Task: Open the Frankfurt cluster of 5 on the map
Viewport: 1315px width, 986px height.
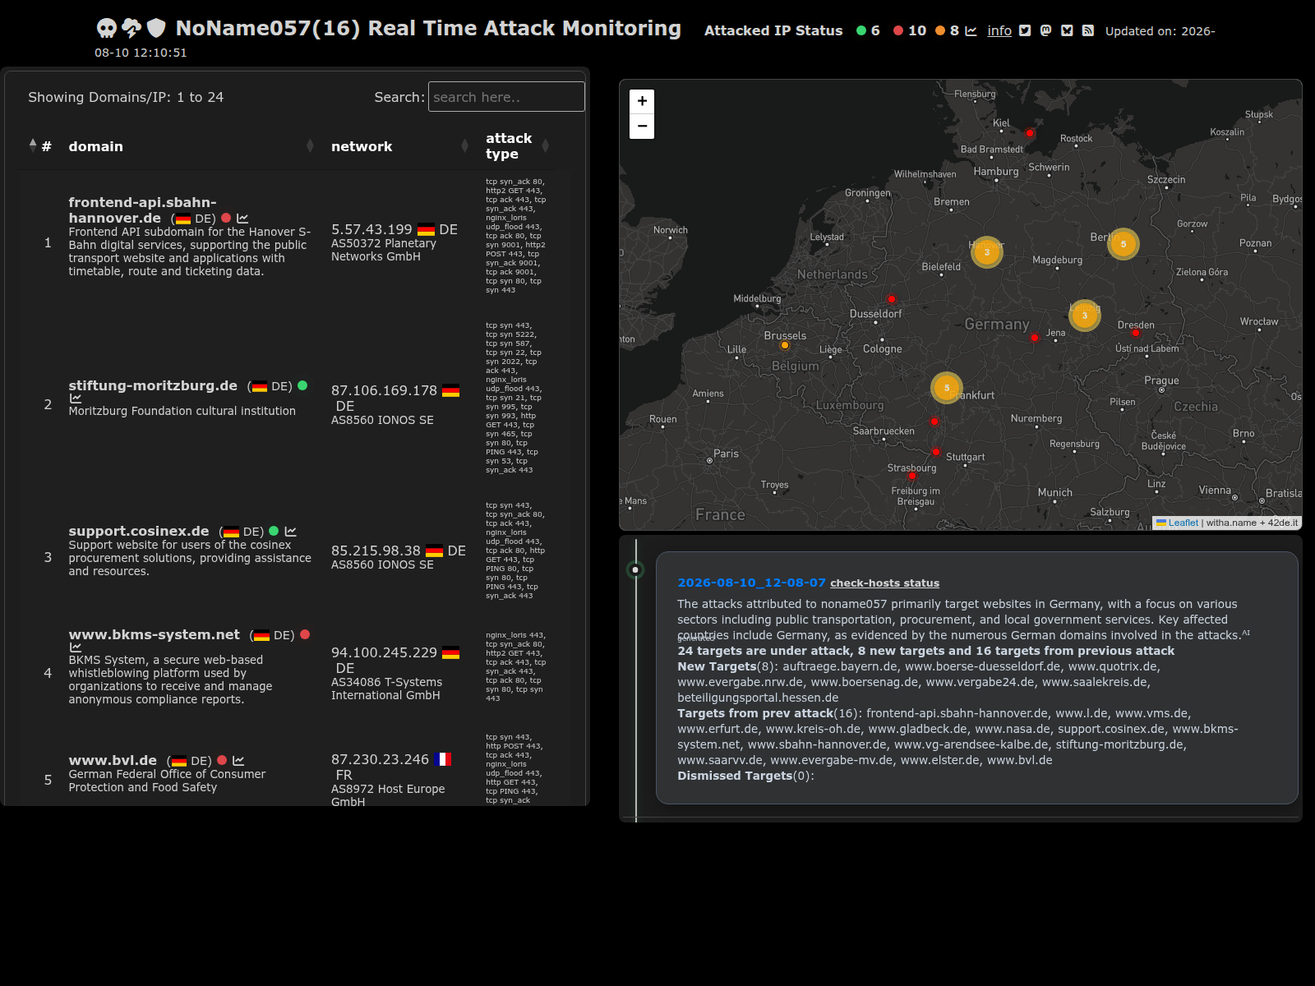Action: pos(947,388)
